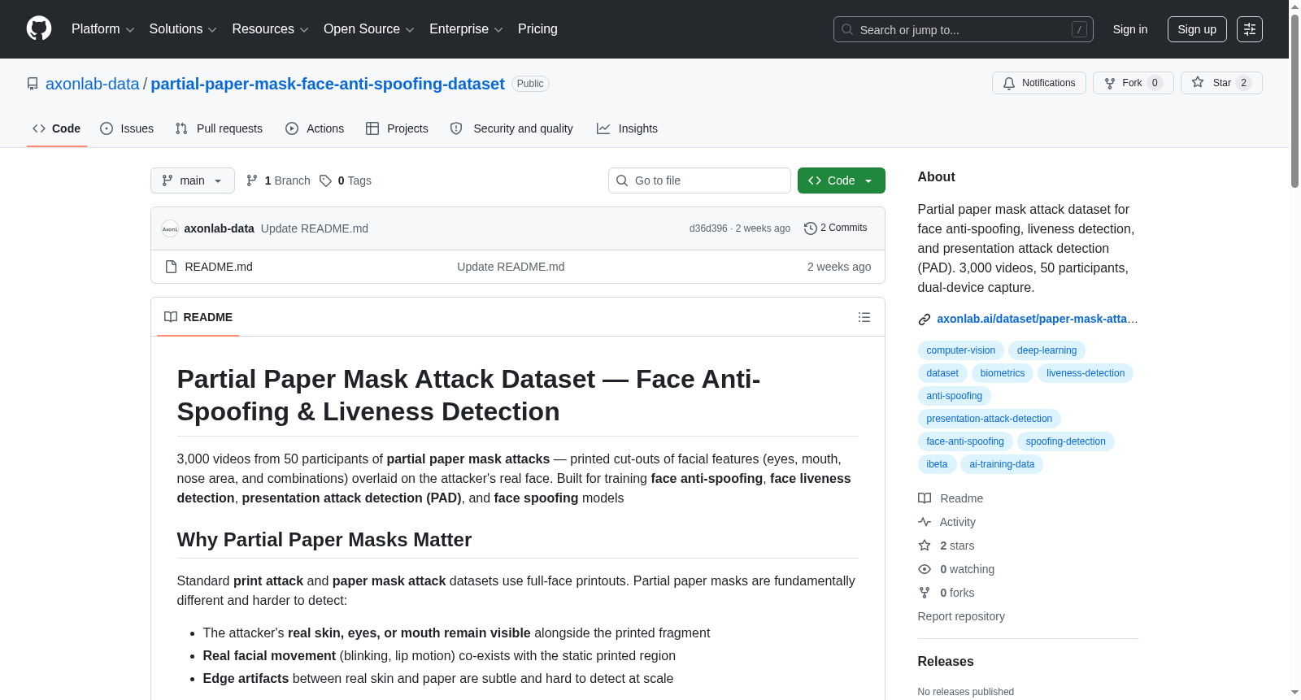Click the link icon beside axonlab.ai URL
This screenshot has height=700, width=1301.
click(x=925, y=320)
